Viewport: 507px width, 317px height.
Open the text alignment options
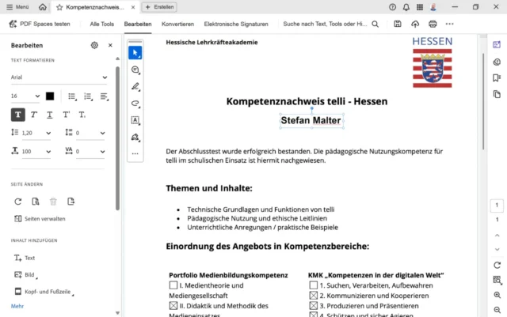104,96
